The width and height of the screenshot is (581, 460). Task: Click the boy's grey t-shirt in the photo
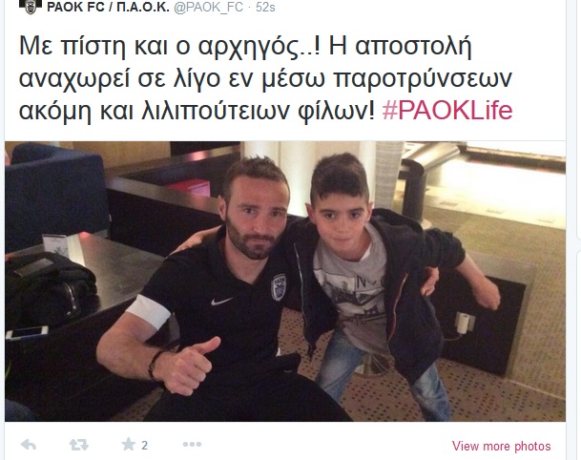pyautogui.click(x=350, y=288)
